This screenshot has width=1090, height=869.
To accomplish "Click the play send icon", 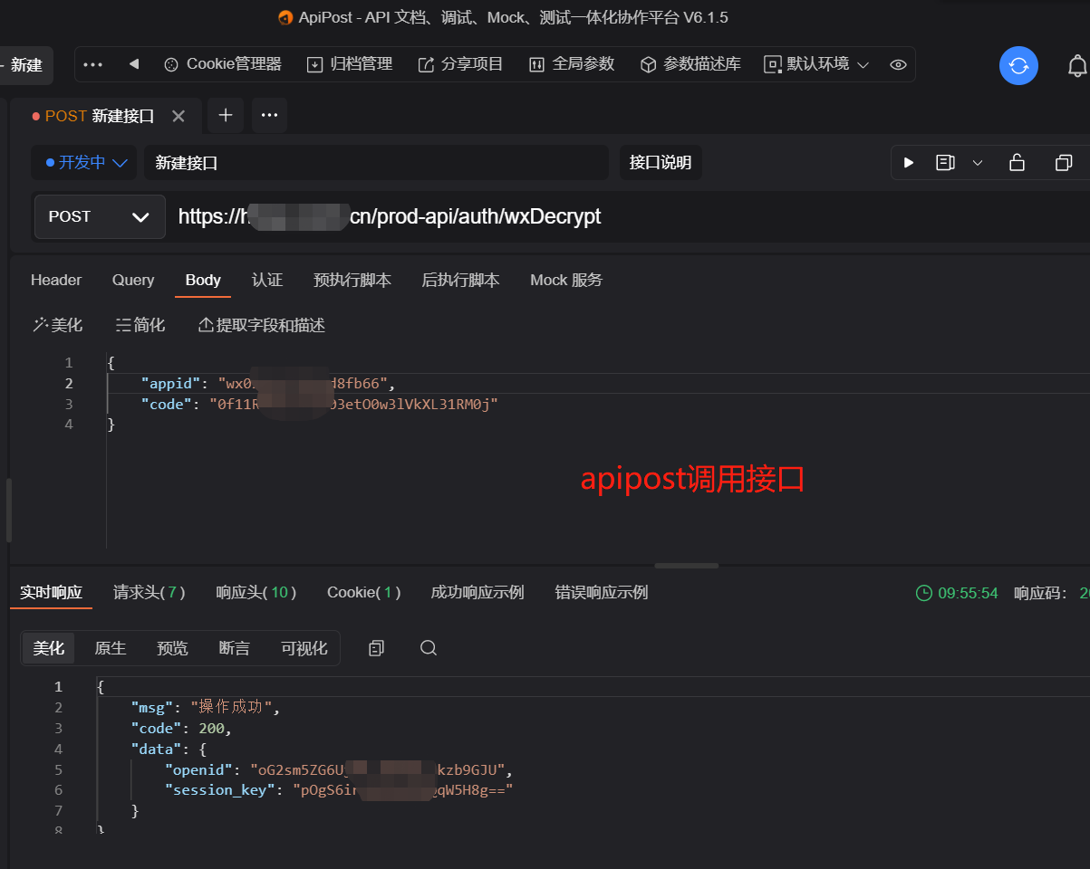I will 909,163.
